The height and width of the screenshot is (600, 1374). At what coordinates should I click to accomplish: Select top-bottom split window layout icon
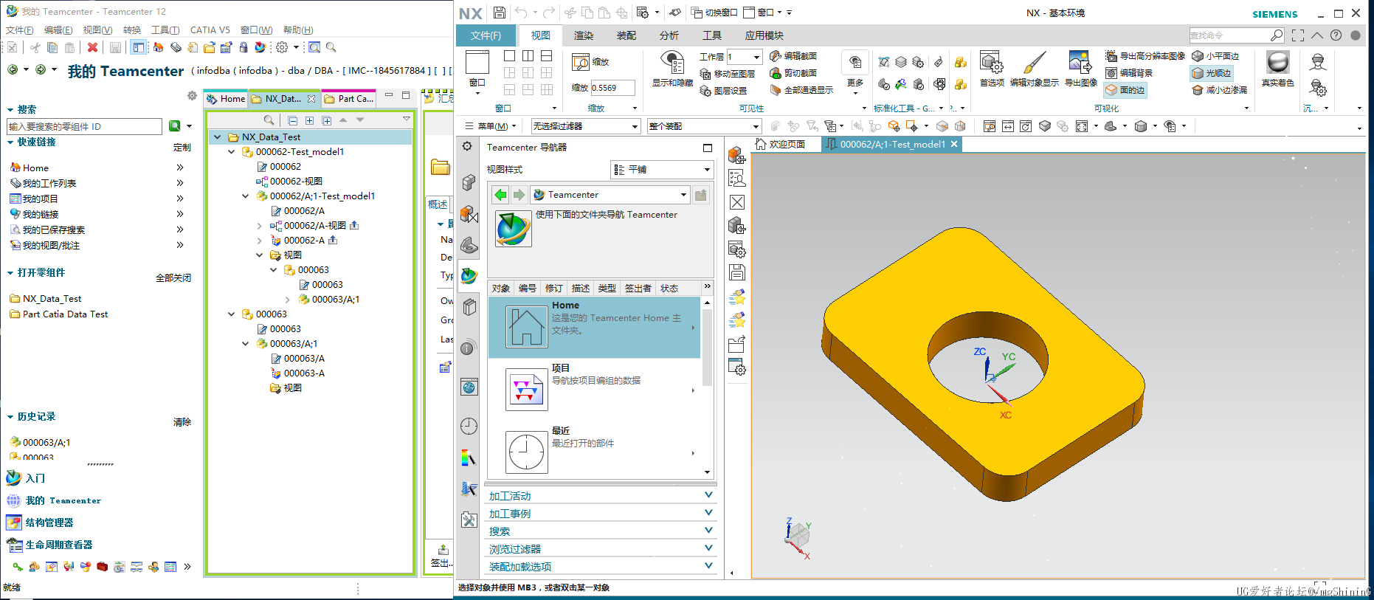[546, 56]
